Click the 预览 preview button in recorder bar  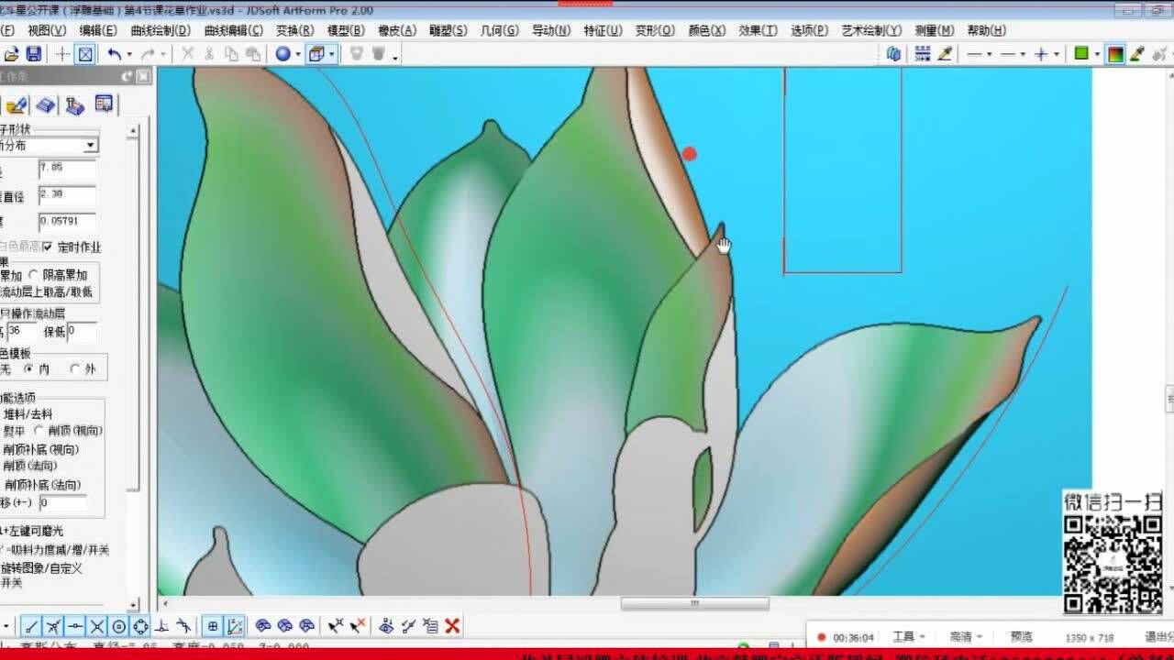[x=1022, y=636]
